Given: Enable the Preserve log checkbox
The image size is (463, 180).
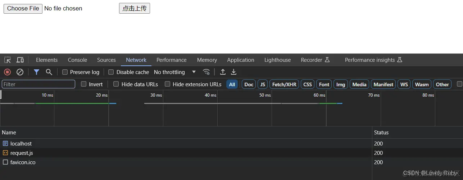Looking at the screenshot, I should pos(65,72).
